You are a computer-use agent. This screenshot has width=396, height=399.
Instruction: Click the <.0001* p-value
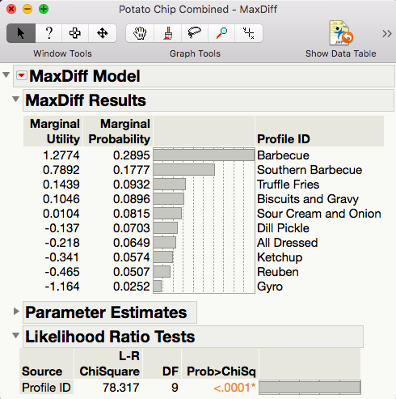pyautogui.click(x=234, y=388)
